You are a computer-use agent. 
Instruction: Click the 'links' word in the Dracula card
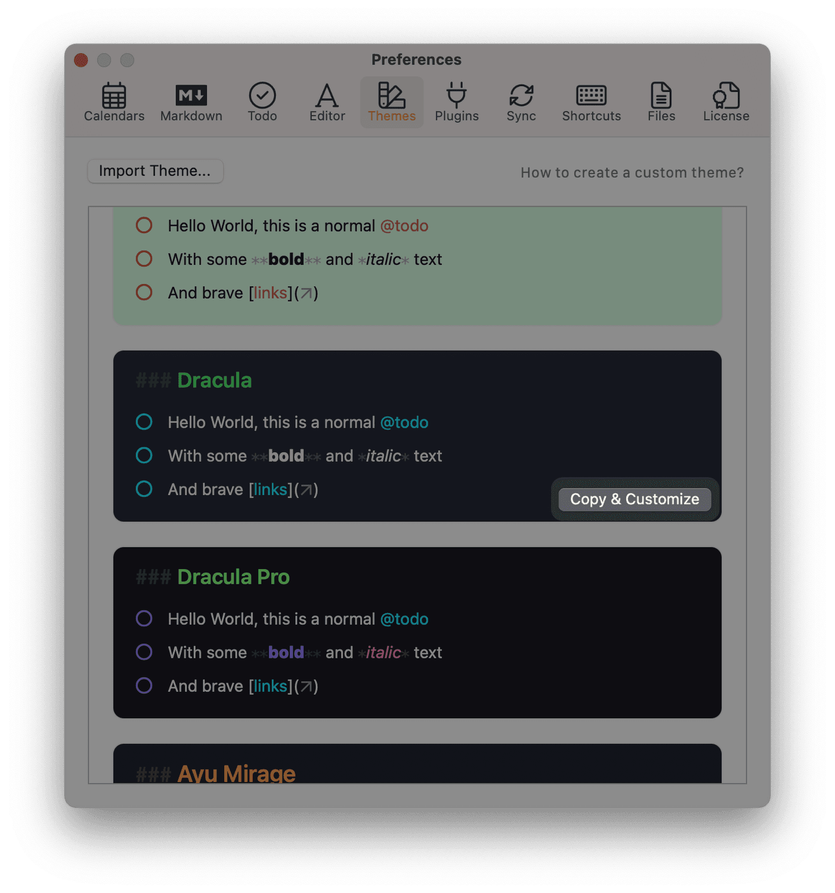270,489
